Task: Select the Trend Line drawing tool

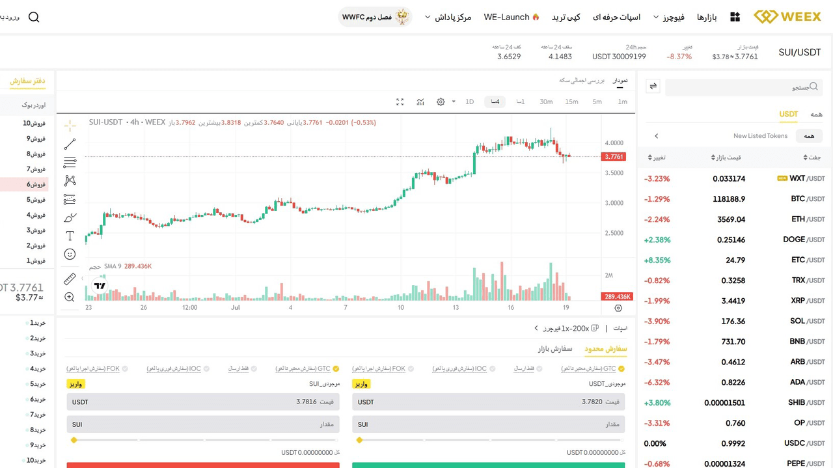Action: coord(70,144)
